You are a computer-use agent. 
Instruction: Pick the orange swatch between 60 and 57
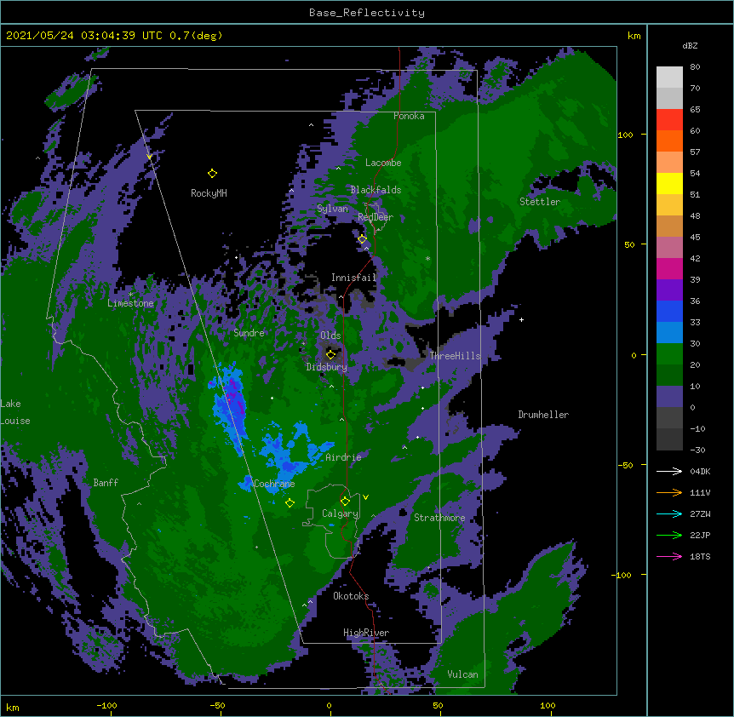[669, 141]
